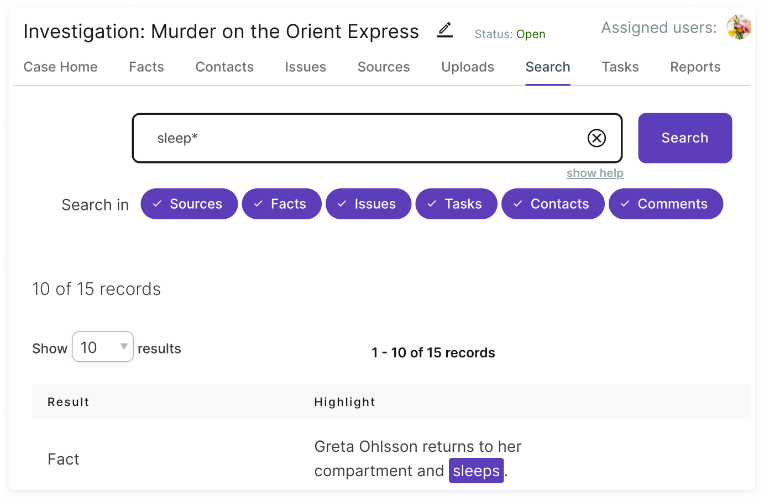The image size is (764, 501).
Task: Switch to the Facts tab
Action: (146, 67)
